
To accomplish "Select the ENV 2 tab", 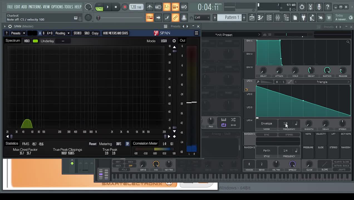I will coord(249,54).
